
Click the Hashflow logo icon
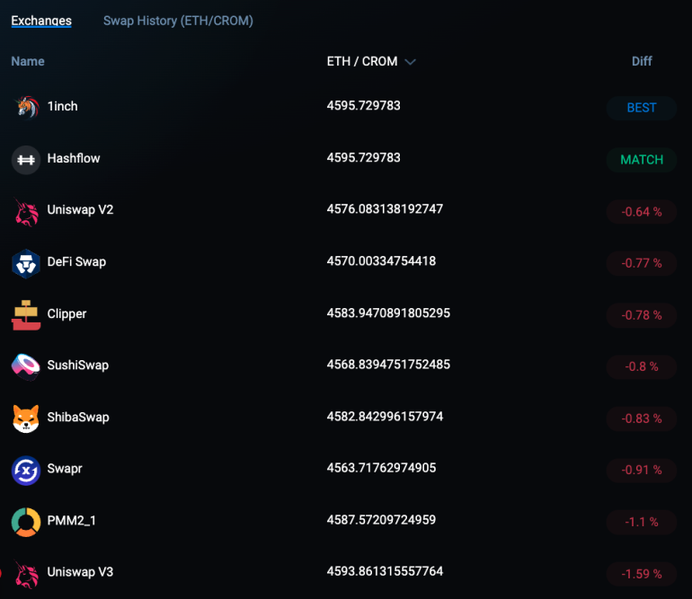click(26, 160)
